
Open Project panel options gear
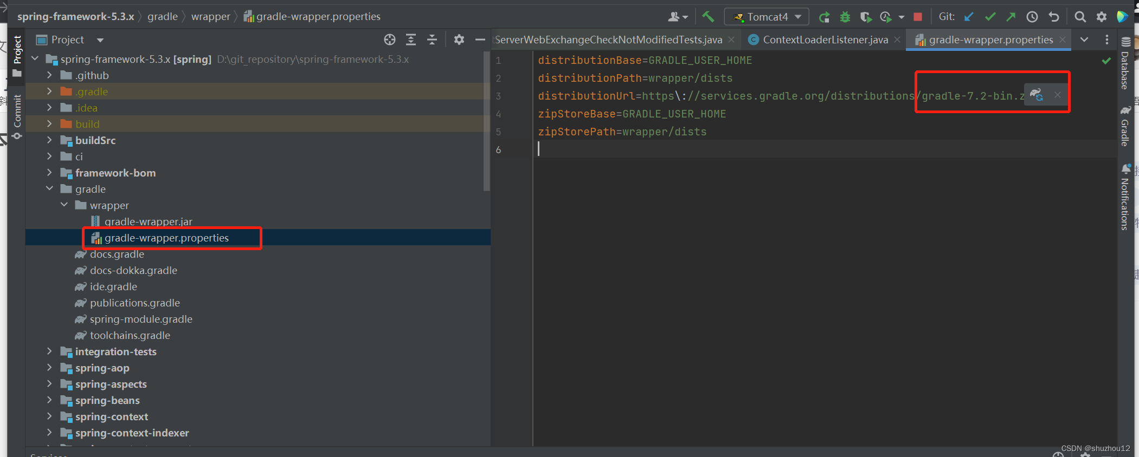459,40
